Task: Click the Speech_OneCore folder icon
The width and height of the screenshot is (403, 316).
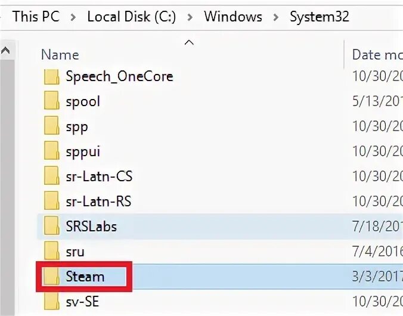Action: [x=52, y=76]
